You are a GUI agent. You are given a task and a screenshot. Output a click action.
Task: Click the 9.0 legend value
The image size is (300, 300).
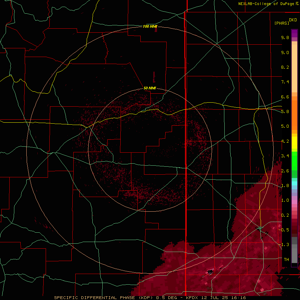[x=285, y=52]
